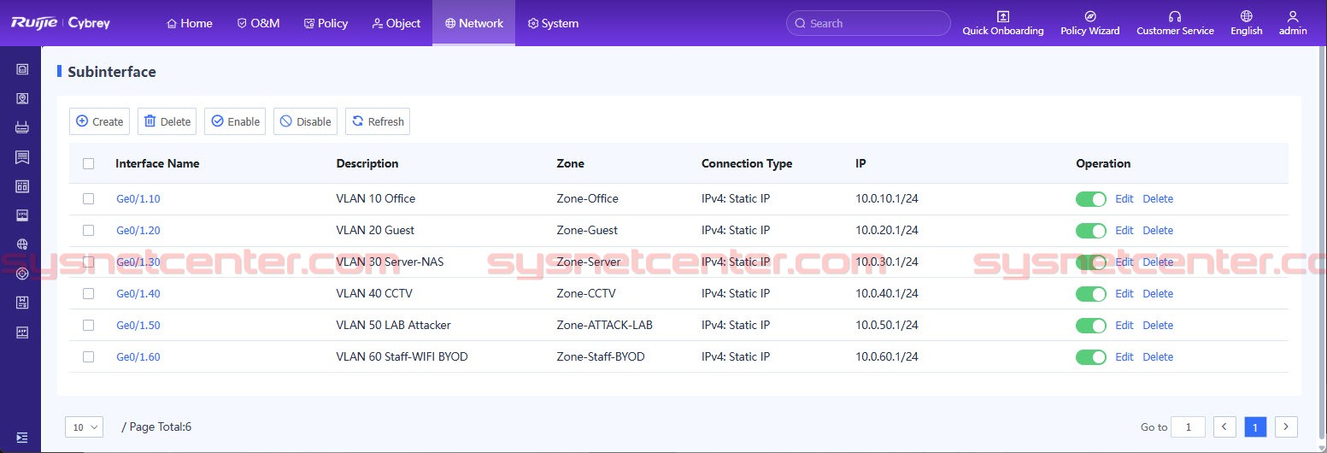Open the sidebar icon with location pin
The image size is (1327, 453).
(22, 98)
